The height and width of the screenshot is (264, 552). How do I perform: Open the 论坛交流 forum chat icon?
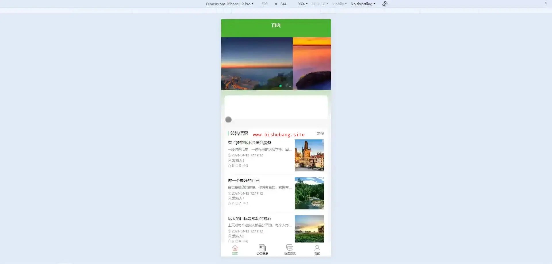coord(290,248)
